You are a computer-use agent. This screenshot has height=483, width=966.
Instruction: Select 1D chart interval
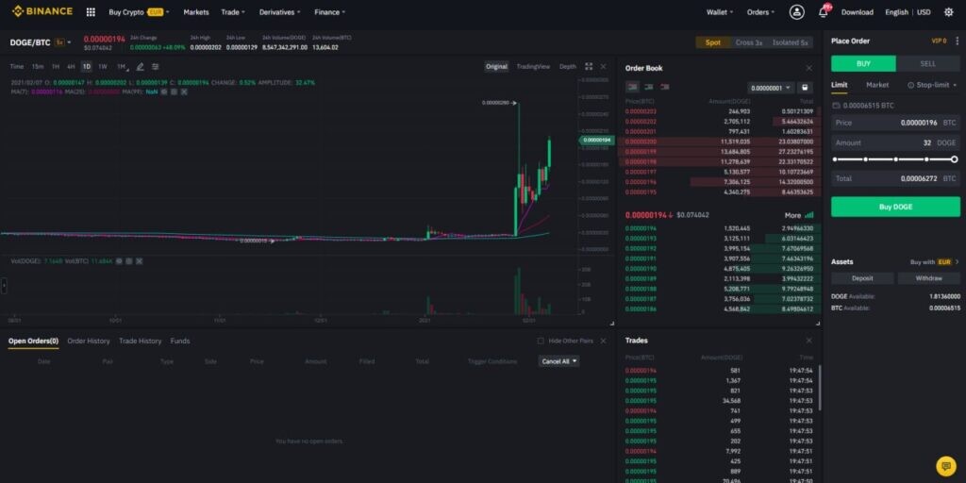(x=87, y=67)
